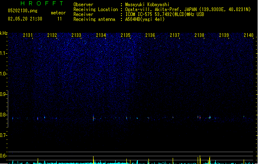
Task: Click the receiver ICOM IC-575 text
Action: pos(164,14)
